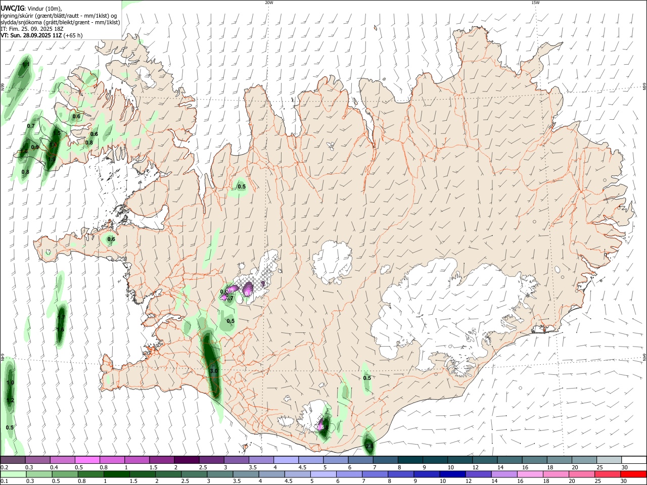Image resolution: width=647 pixels, height=485 pixels.
Task: Click the 2.8 precipitation value on the map
Action: 369,446
